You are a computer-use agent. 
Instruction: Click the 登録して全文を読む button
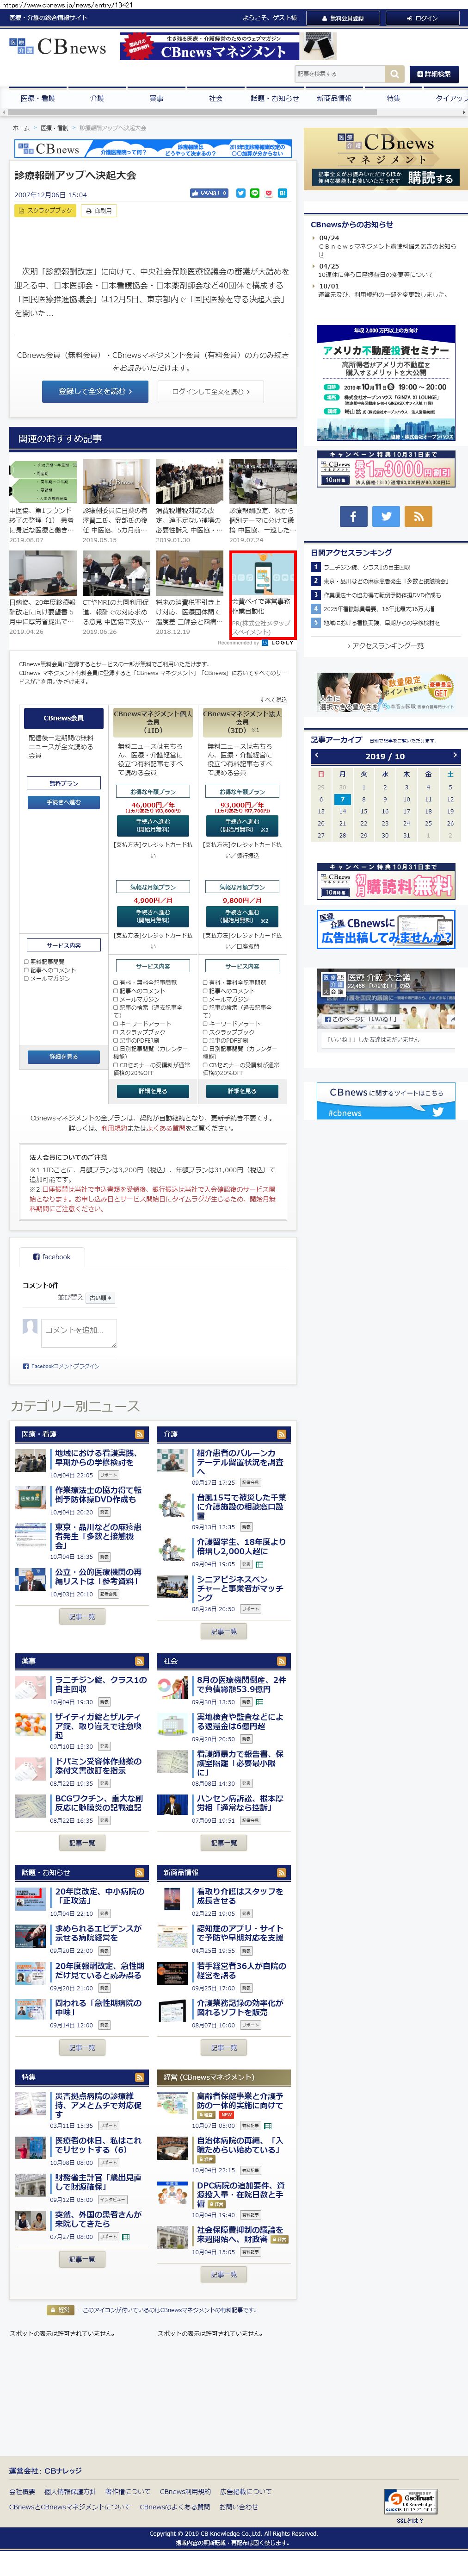(x=95, y=391)
